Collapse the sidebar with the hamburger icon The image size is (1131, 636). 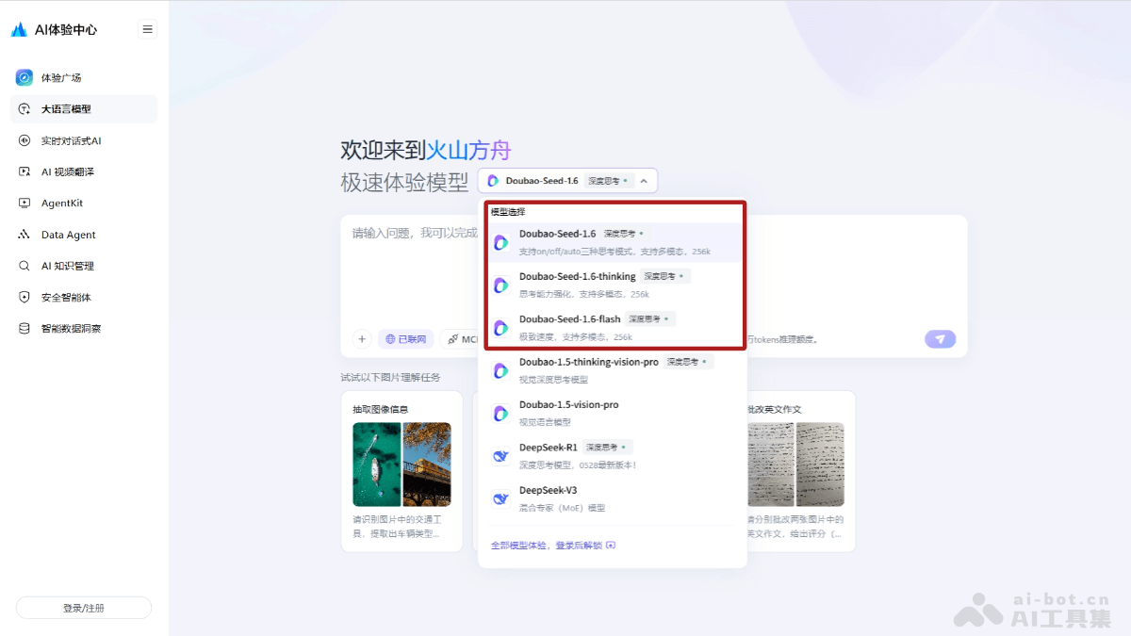pyautogui.click(x=147, y=28)
